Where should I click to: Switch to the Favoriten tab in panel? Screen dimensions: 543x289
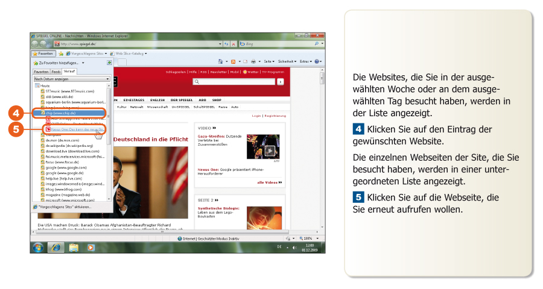[40, 72]
